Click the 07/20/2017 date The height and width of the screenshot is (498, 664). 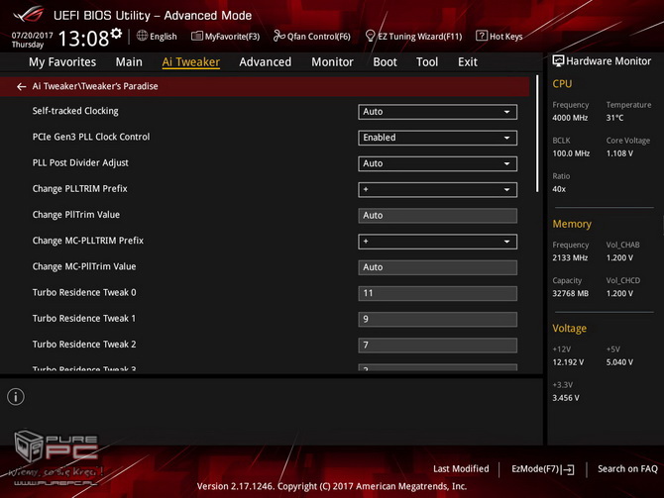(32, 35)
